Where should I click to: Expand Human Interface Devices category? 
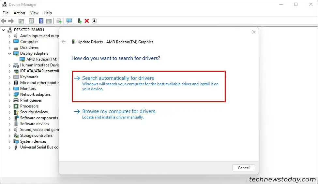coord(9,65)
